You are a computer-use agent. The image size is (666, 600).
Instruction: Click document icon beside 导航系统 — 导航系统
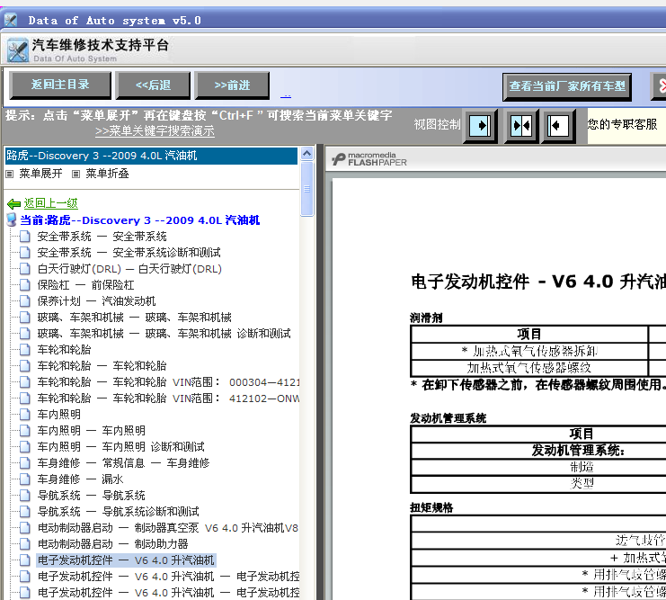[25, 495]
